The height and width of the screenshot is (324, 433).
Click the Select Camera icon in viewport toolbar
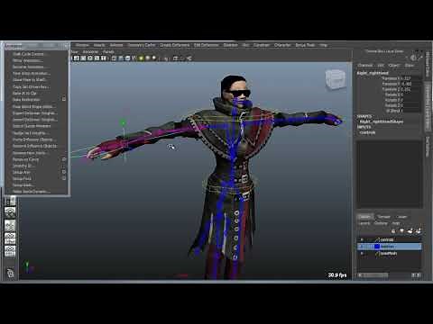[77, 58]
